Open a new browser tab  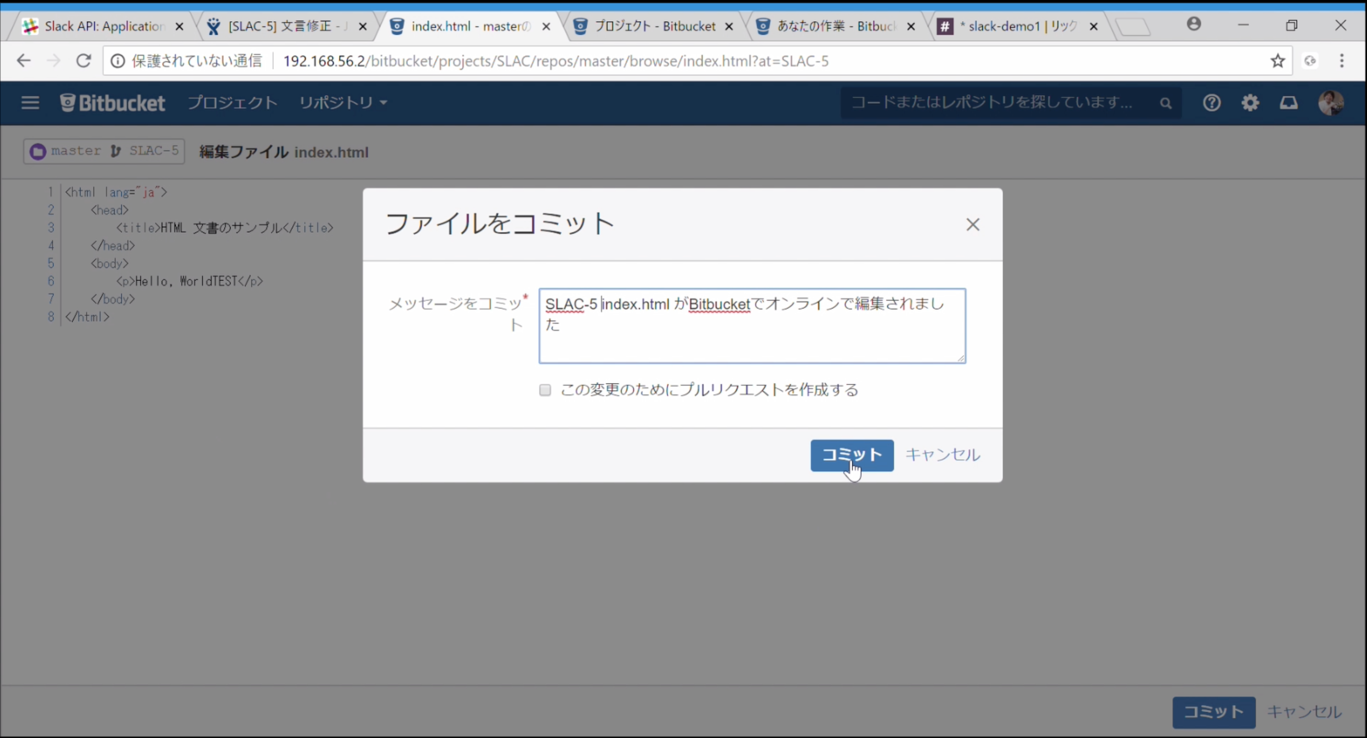pyautogui.click(x=1133, y=26)
